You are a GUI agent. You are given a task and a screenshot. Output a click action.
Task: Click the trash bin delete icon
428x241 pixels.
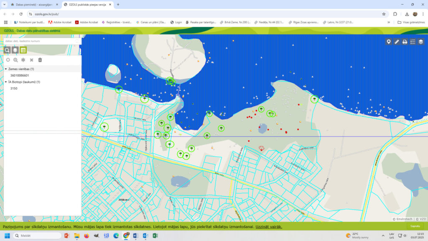tap(40, 60)
